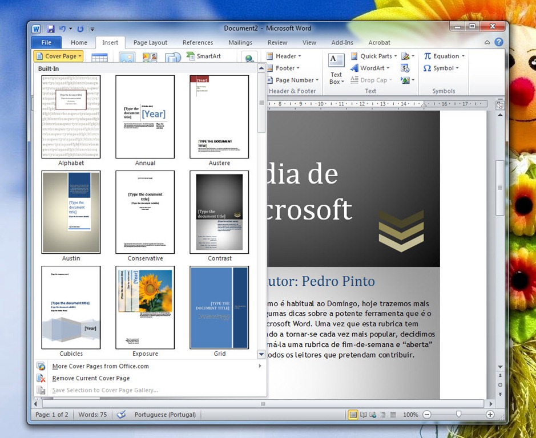Click the ruler toggle icon above scrollbar
This screenshot has width=536, height=438.
(x=500, y=105)
